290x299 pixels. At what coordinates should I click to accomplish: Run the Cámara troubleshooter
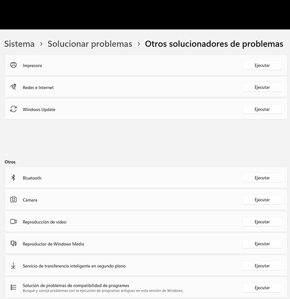(262, 200)
